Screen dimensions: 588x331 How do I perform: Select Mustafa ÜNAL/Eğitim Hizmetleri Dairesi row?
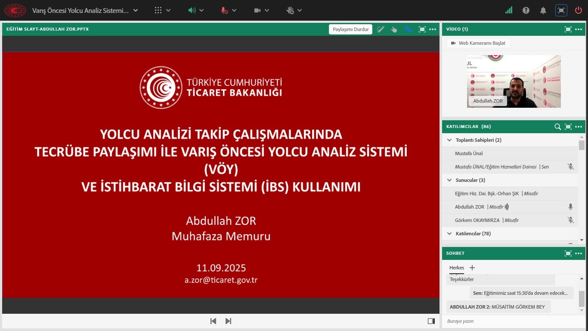pyautogui.click(x=510, y=167)
